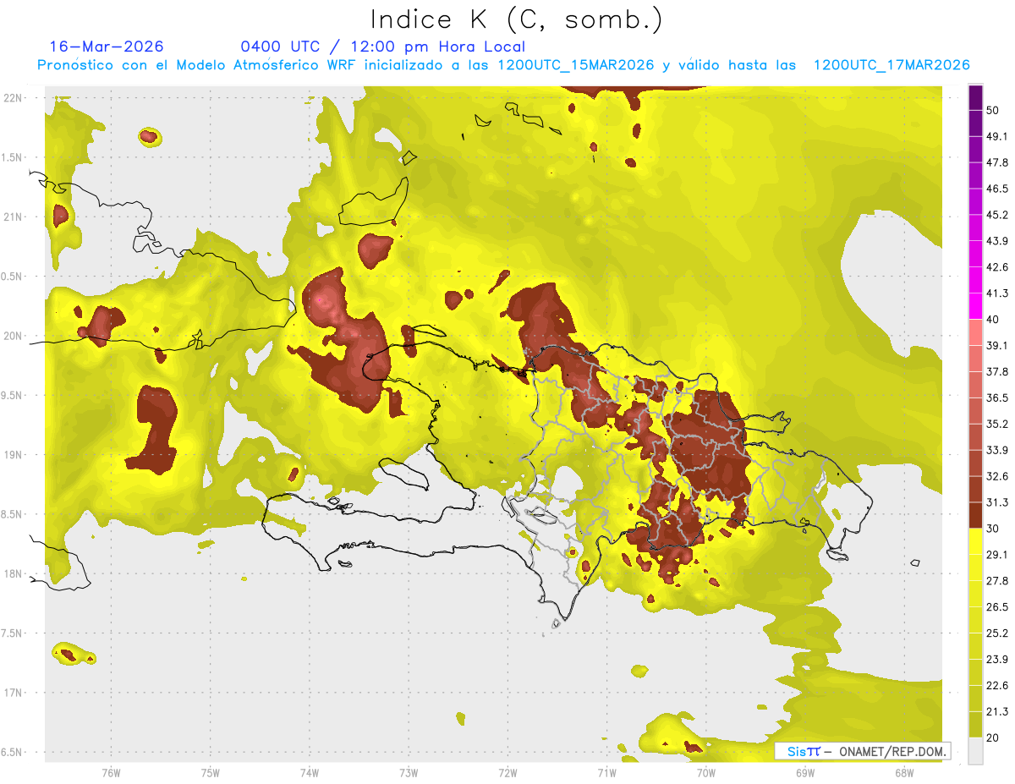Click the colorbar value 42.6
The width and height of the screenshot is (1015, 784).
[x=997, y=267]
